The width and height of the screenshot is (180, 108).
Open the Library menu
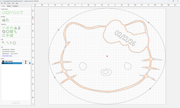[9, 3]
